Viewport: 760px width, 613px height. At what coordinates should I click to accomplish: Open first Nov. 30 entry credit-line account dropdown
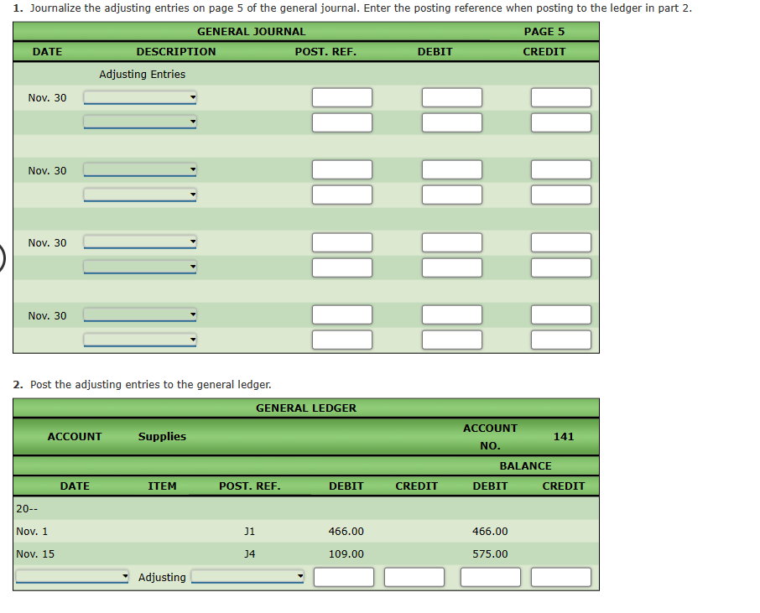[140, 122]
